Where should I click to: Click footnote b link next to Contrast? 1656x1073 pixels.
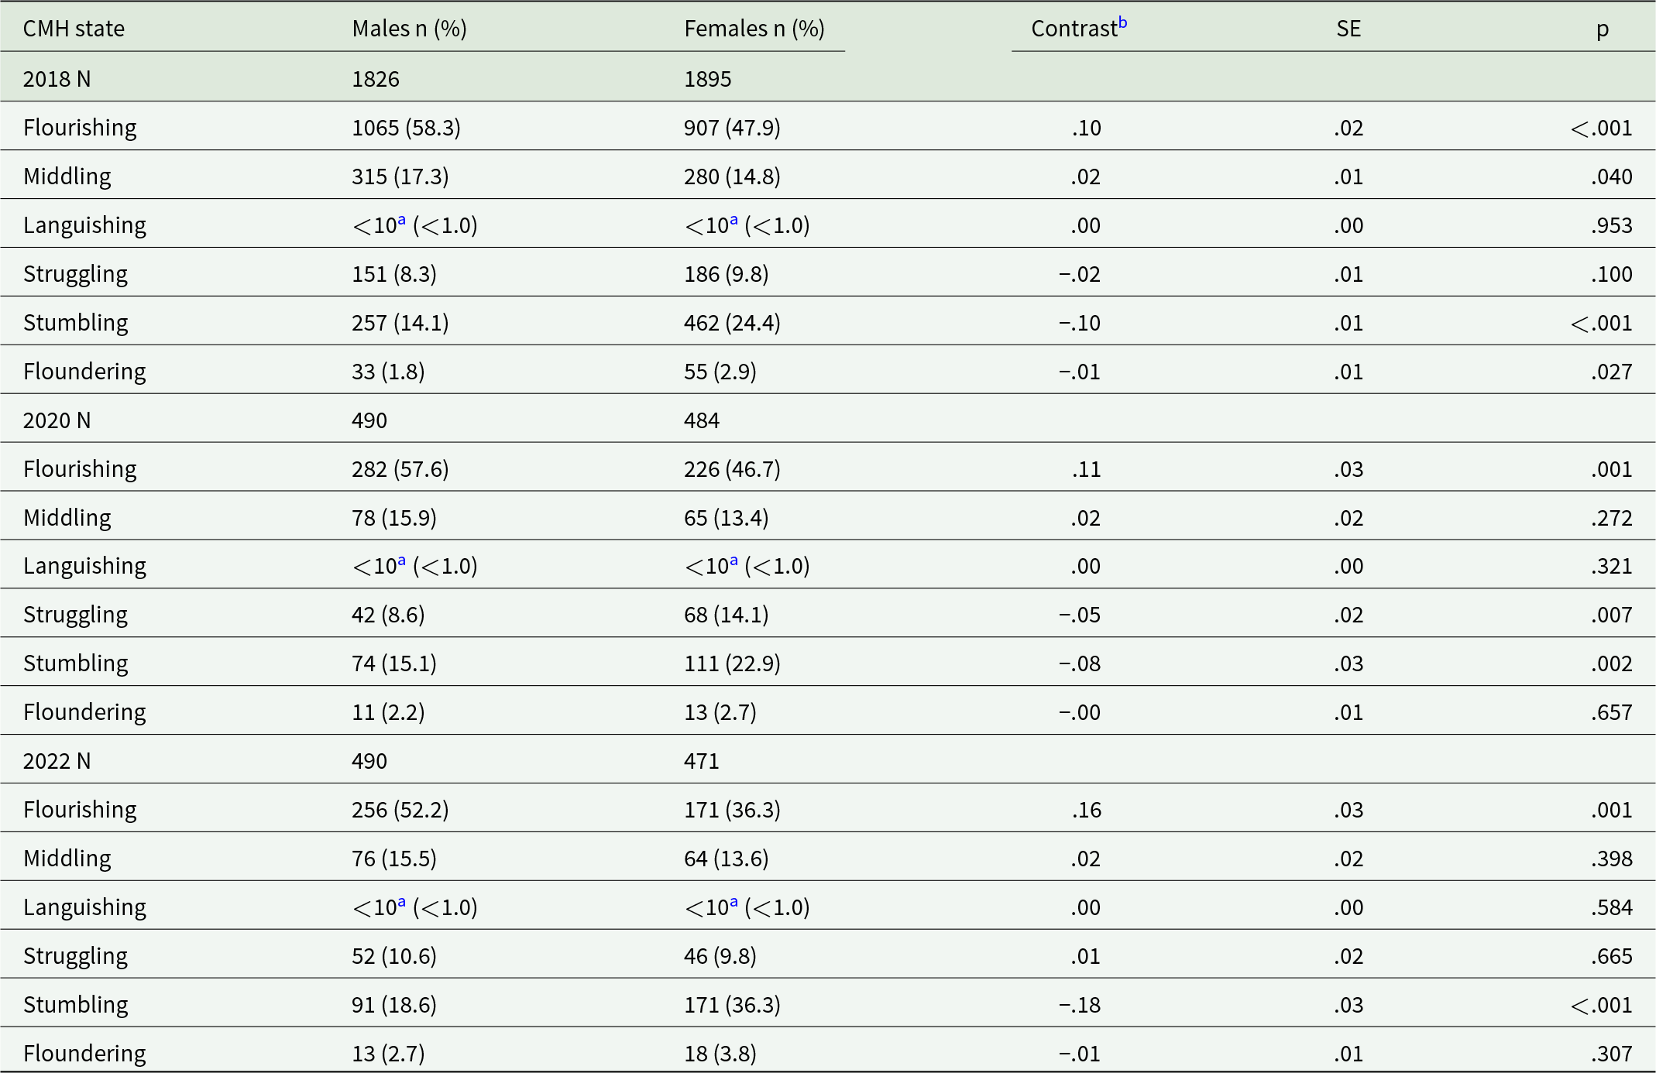click(x=1122, y=22)
